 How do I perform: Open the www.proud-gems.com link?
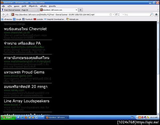pyautogui.click(x=18, y=76)
